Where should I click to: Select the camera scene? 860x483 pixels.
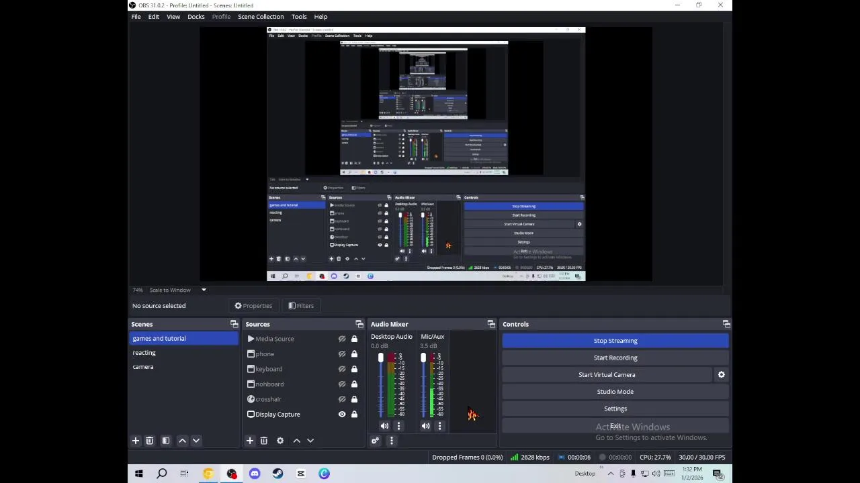183,367
